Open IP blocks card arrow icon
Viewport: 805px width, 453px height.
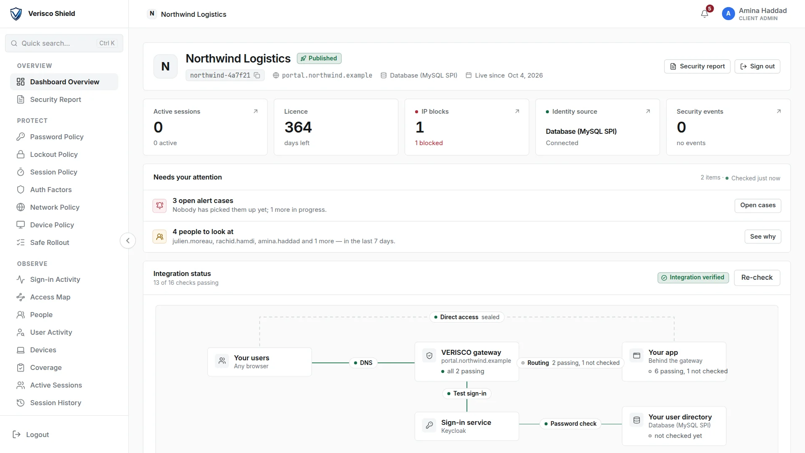click(517, 112)
